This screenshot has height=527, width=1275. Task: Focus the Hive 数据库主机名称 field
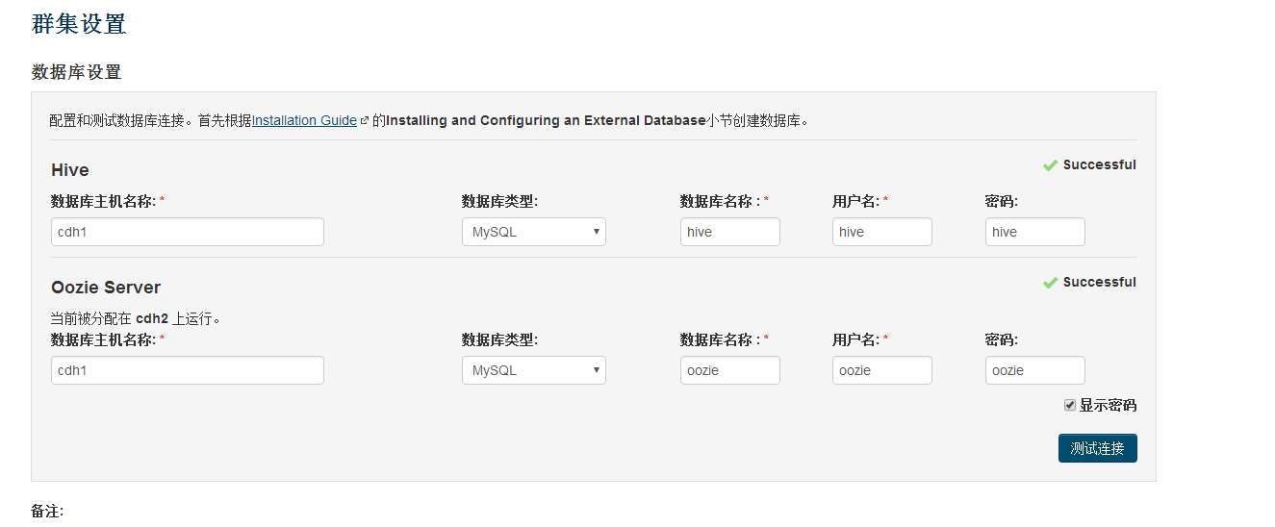click(x=188, y=232)
